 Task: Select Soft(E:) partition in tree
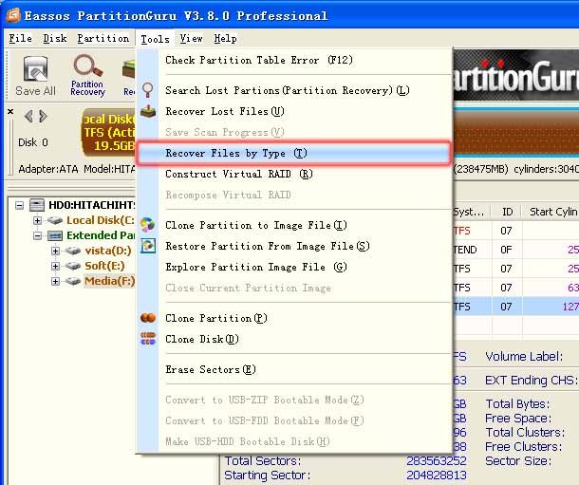pyautogui.click(x=104, y=266)
